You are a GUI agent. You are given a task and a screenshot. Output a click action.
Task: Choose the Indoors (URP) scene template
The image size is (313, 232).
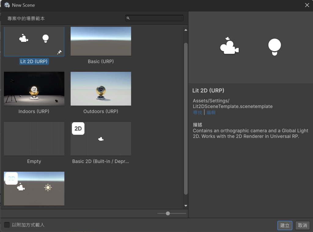(x=34, y=89)
